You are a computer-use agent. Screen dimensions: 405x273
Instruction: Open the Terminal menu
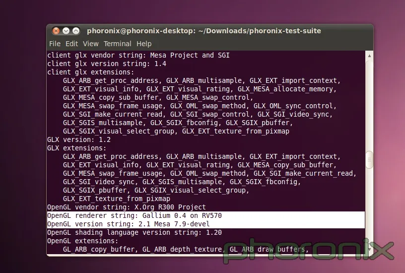click(118, 44)
